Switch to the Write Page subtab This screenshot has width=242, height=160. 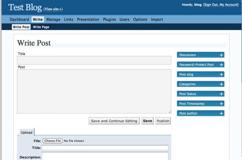[41, 27]
